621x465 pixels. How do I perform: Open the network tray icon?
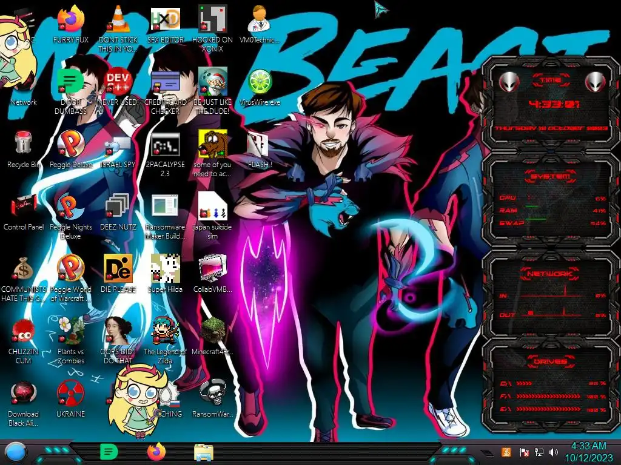[539, 452]
